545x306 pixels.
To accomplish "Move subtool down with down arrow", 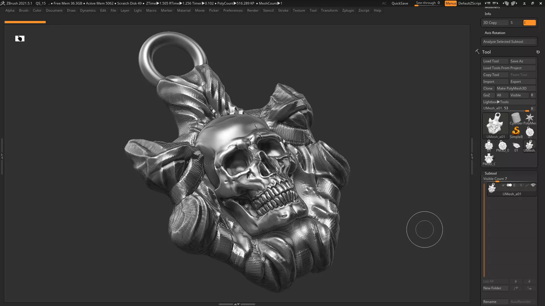I will click(529, 281).
